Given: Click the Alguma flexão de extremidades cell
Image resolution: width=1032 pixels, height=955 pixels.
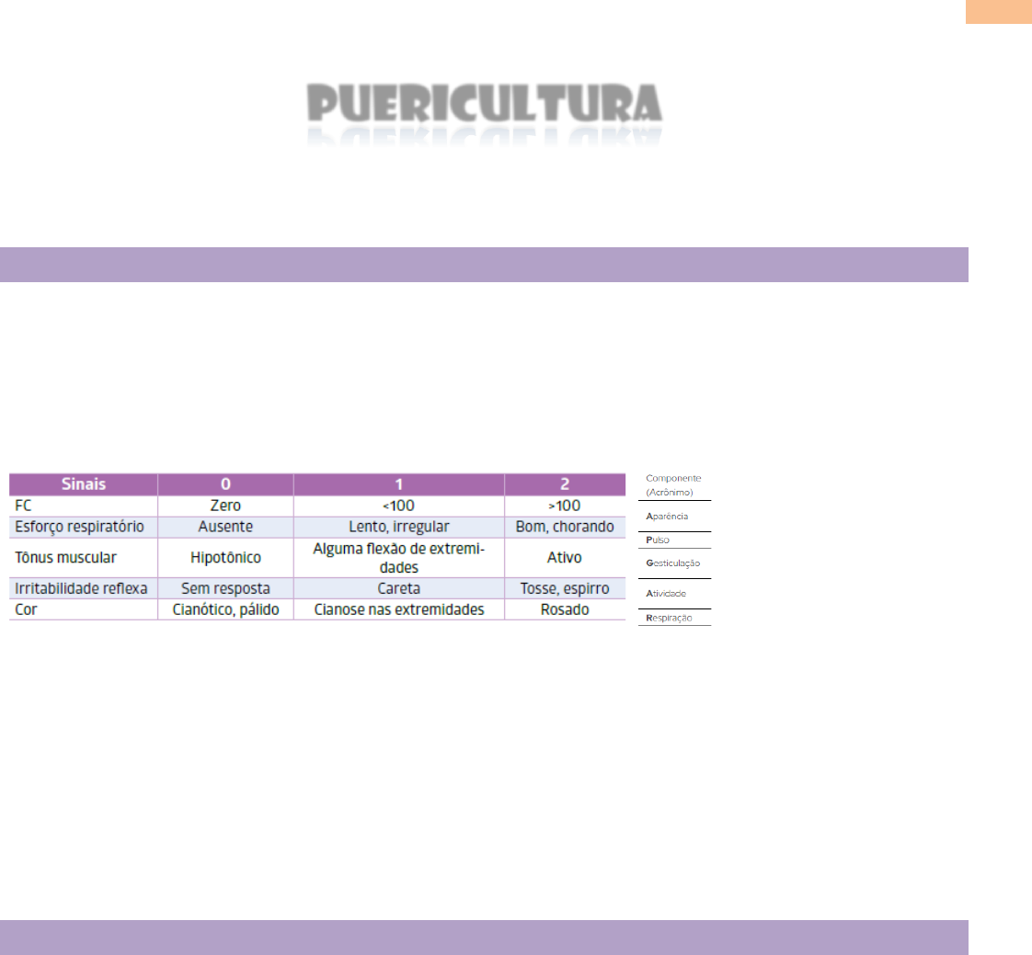Looking at the screenshot, I should (398, 557).
